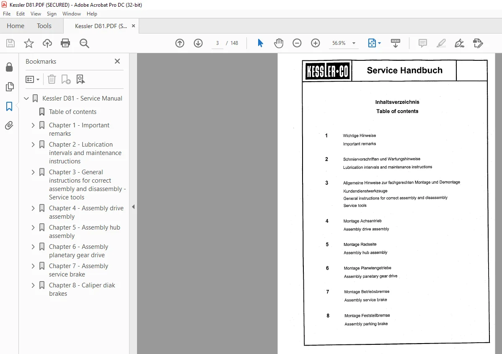The width and height of the screenshot is (502, 354).
Task: Activate the hand pan tool
Action: [x=279, y=43]
